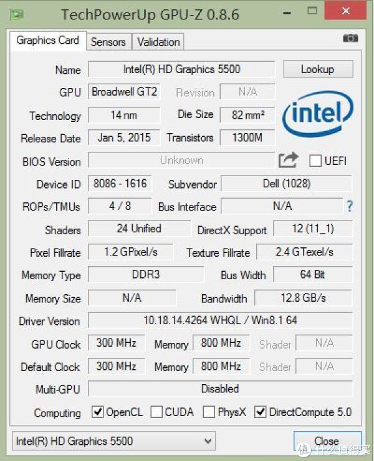Screen dimensions: 374x461
Task: Open Bus Interface help question mark
Action: click(x=349, y=206)
